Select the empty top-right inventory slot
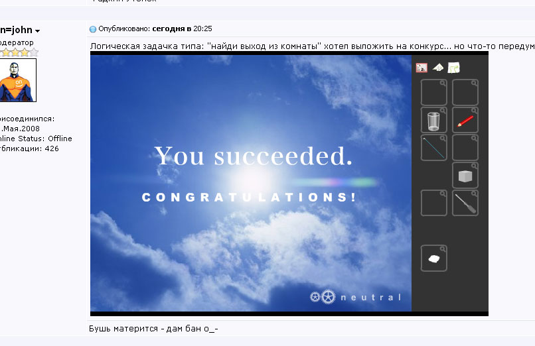Viewport: 535px width, 346px height. (465, 92)
